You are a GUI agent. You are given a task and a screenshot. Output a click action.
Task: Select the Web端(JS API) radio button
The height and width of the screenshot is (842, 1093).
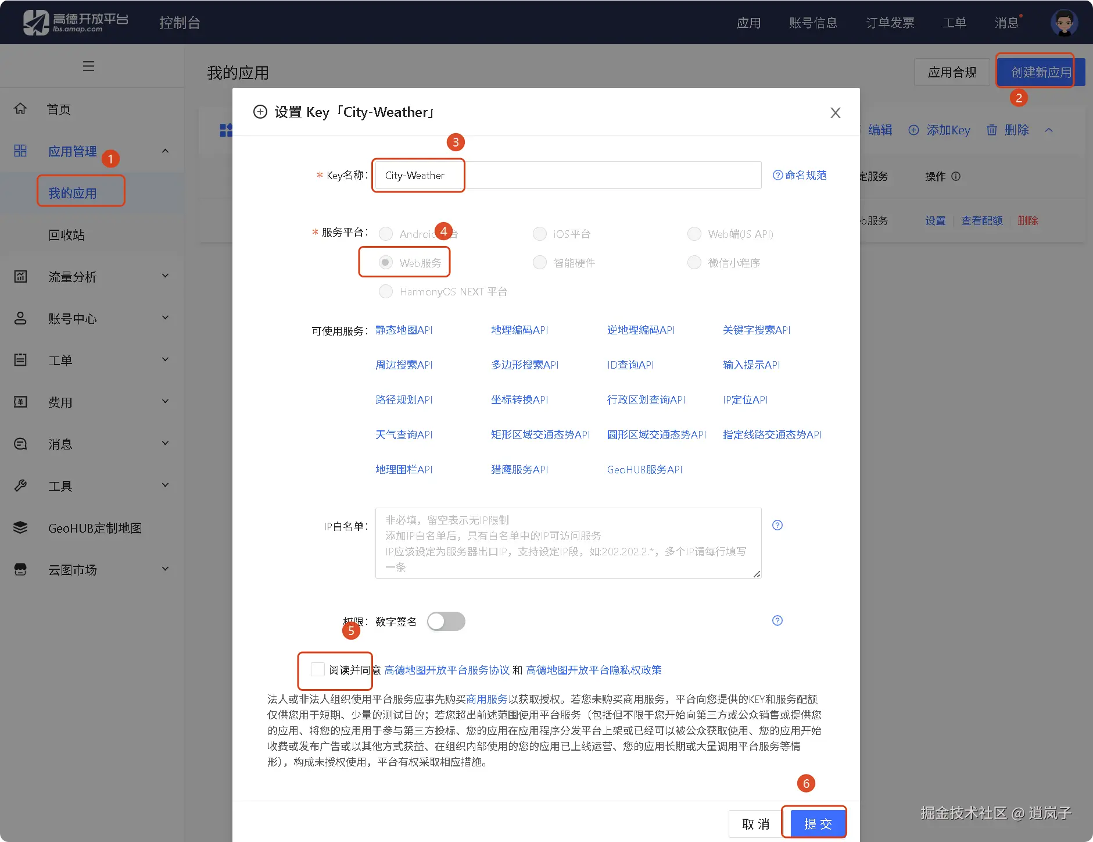coord(694,234)
